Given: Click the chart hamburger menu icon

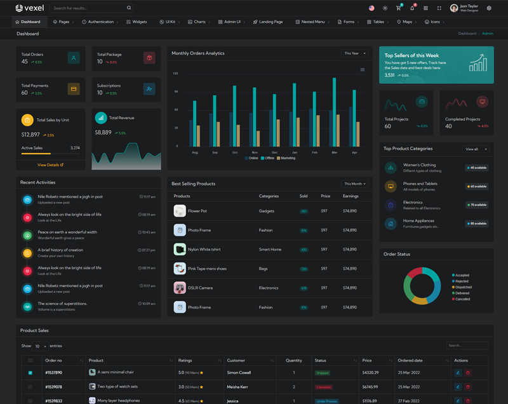Looking at the screenshot, I should pos(363,70).
